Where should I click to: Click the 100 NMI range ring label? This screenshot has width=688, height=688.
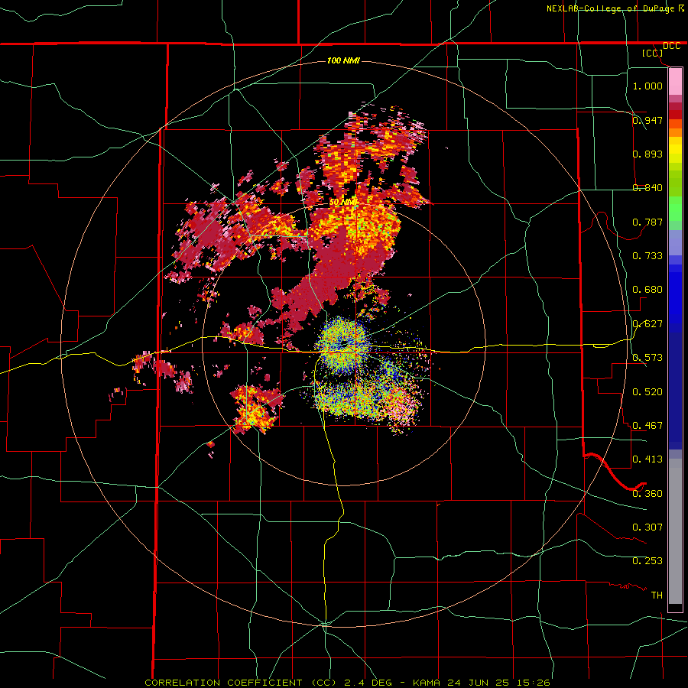click(x=343, y=60)
